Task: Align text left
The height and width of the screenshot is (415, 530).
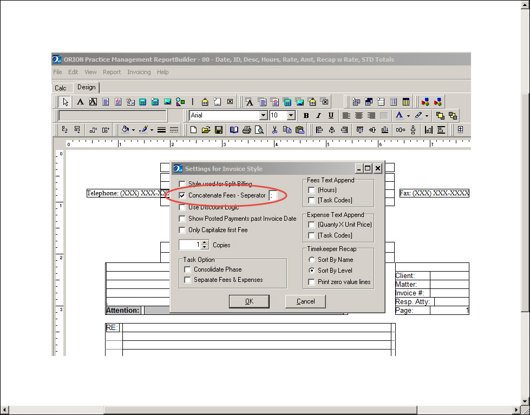Action: tap(346, 116)
